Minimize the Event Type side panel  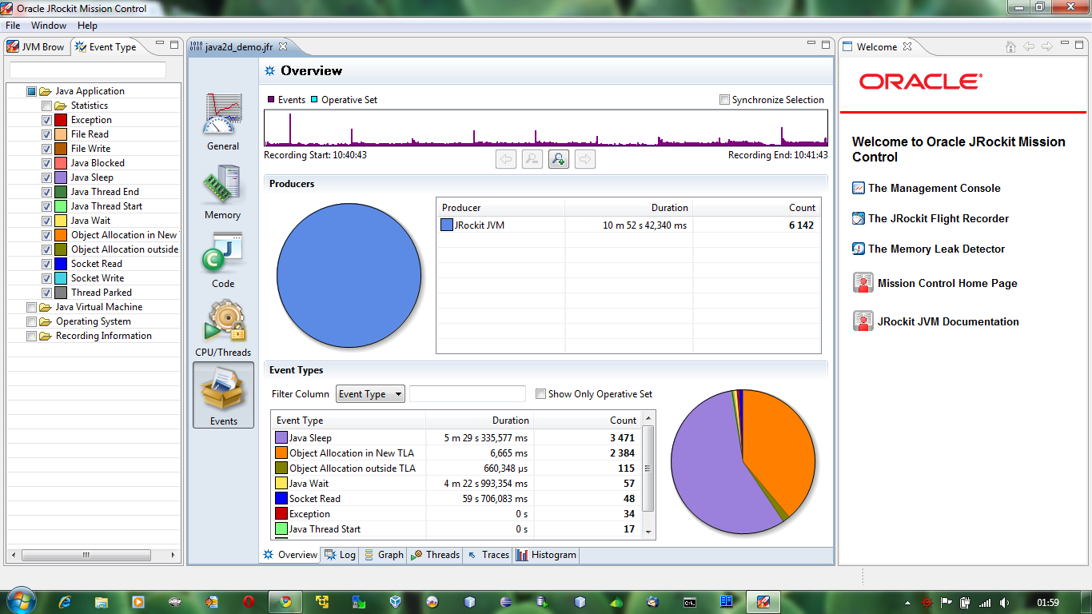pos(160,45)
